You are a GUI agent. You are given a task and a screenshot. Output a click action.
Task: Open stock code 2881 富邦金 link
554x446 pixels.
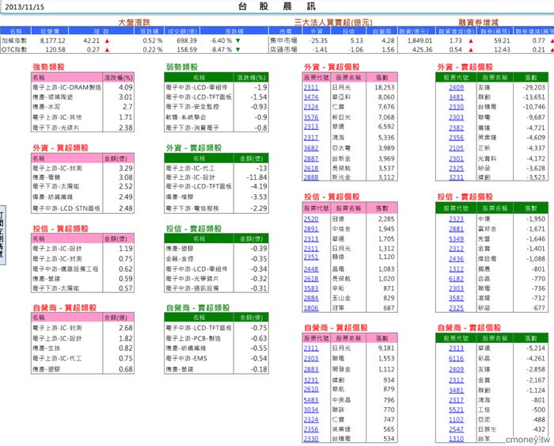[x=456, y=228]
